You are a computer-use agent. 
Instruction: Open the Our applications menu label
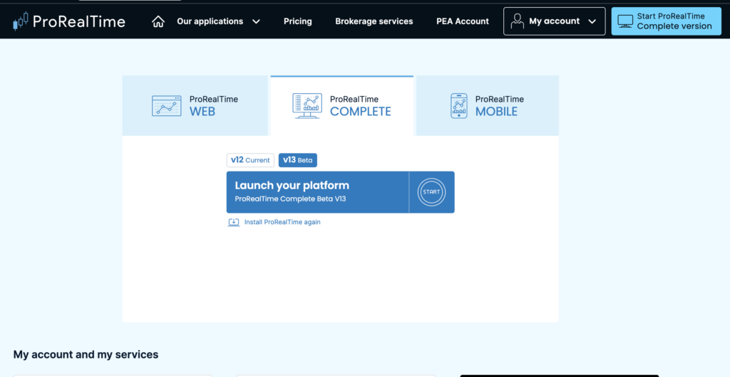coord(210,21)
